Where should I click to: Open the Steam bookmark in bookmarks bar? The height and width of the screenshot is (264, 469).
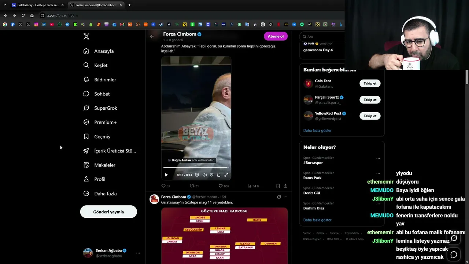tap(161, 25)
